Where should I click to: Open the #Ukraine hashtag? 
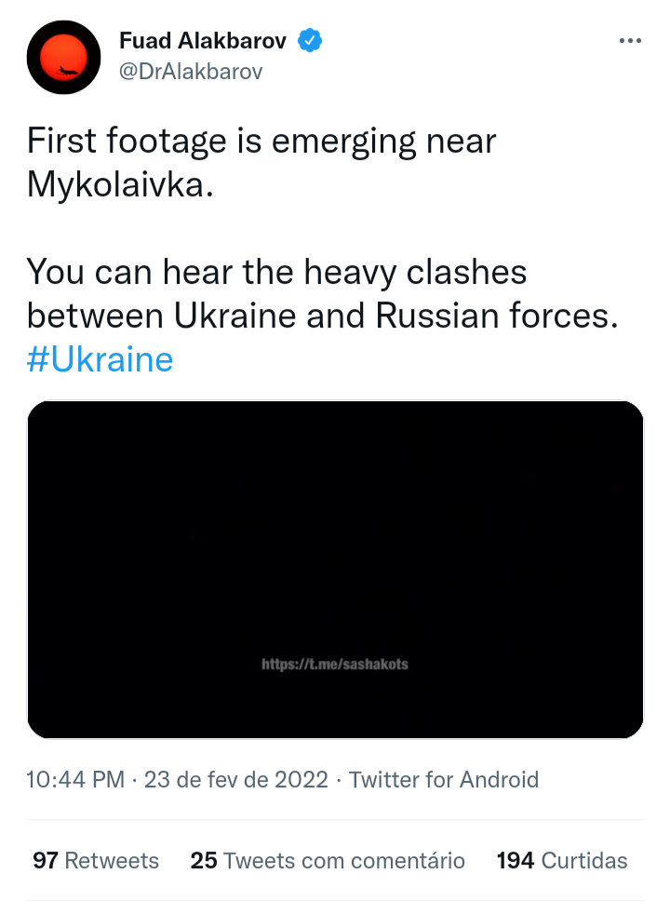point(100,359)
